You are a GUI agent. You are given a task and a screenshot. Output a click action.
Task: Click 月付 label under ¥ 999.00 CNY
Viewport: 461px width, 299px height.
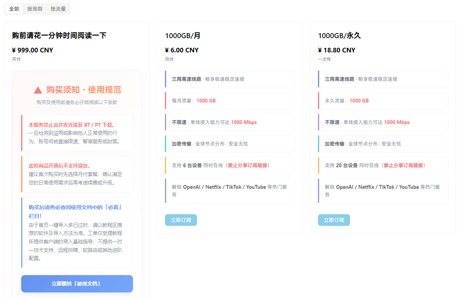point(16,59)
